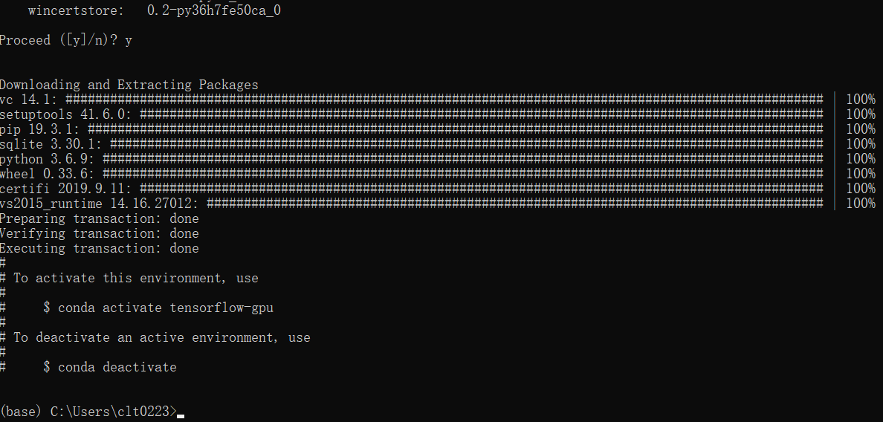Image resolution: width=883 pixels, height=422 pixels.
Task: Click the vs2015_runtime 14.16.27012 progress bar
Action: tap(514, 204)
